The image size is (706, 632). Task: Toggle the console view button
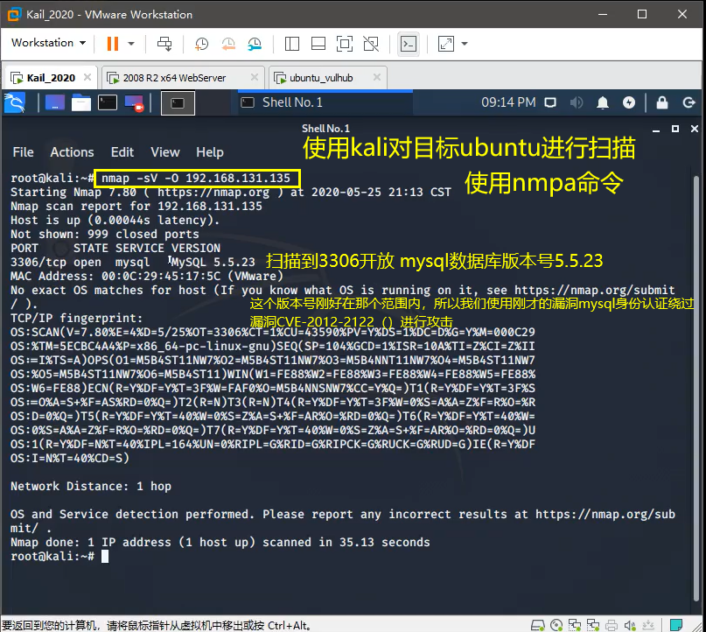coord(409,44)
